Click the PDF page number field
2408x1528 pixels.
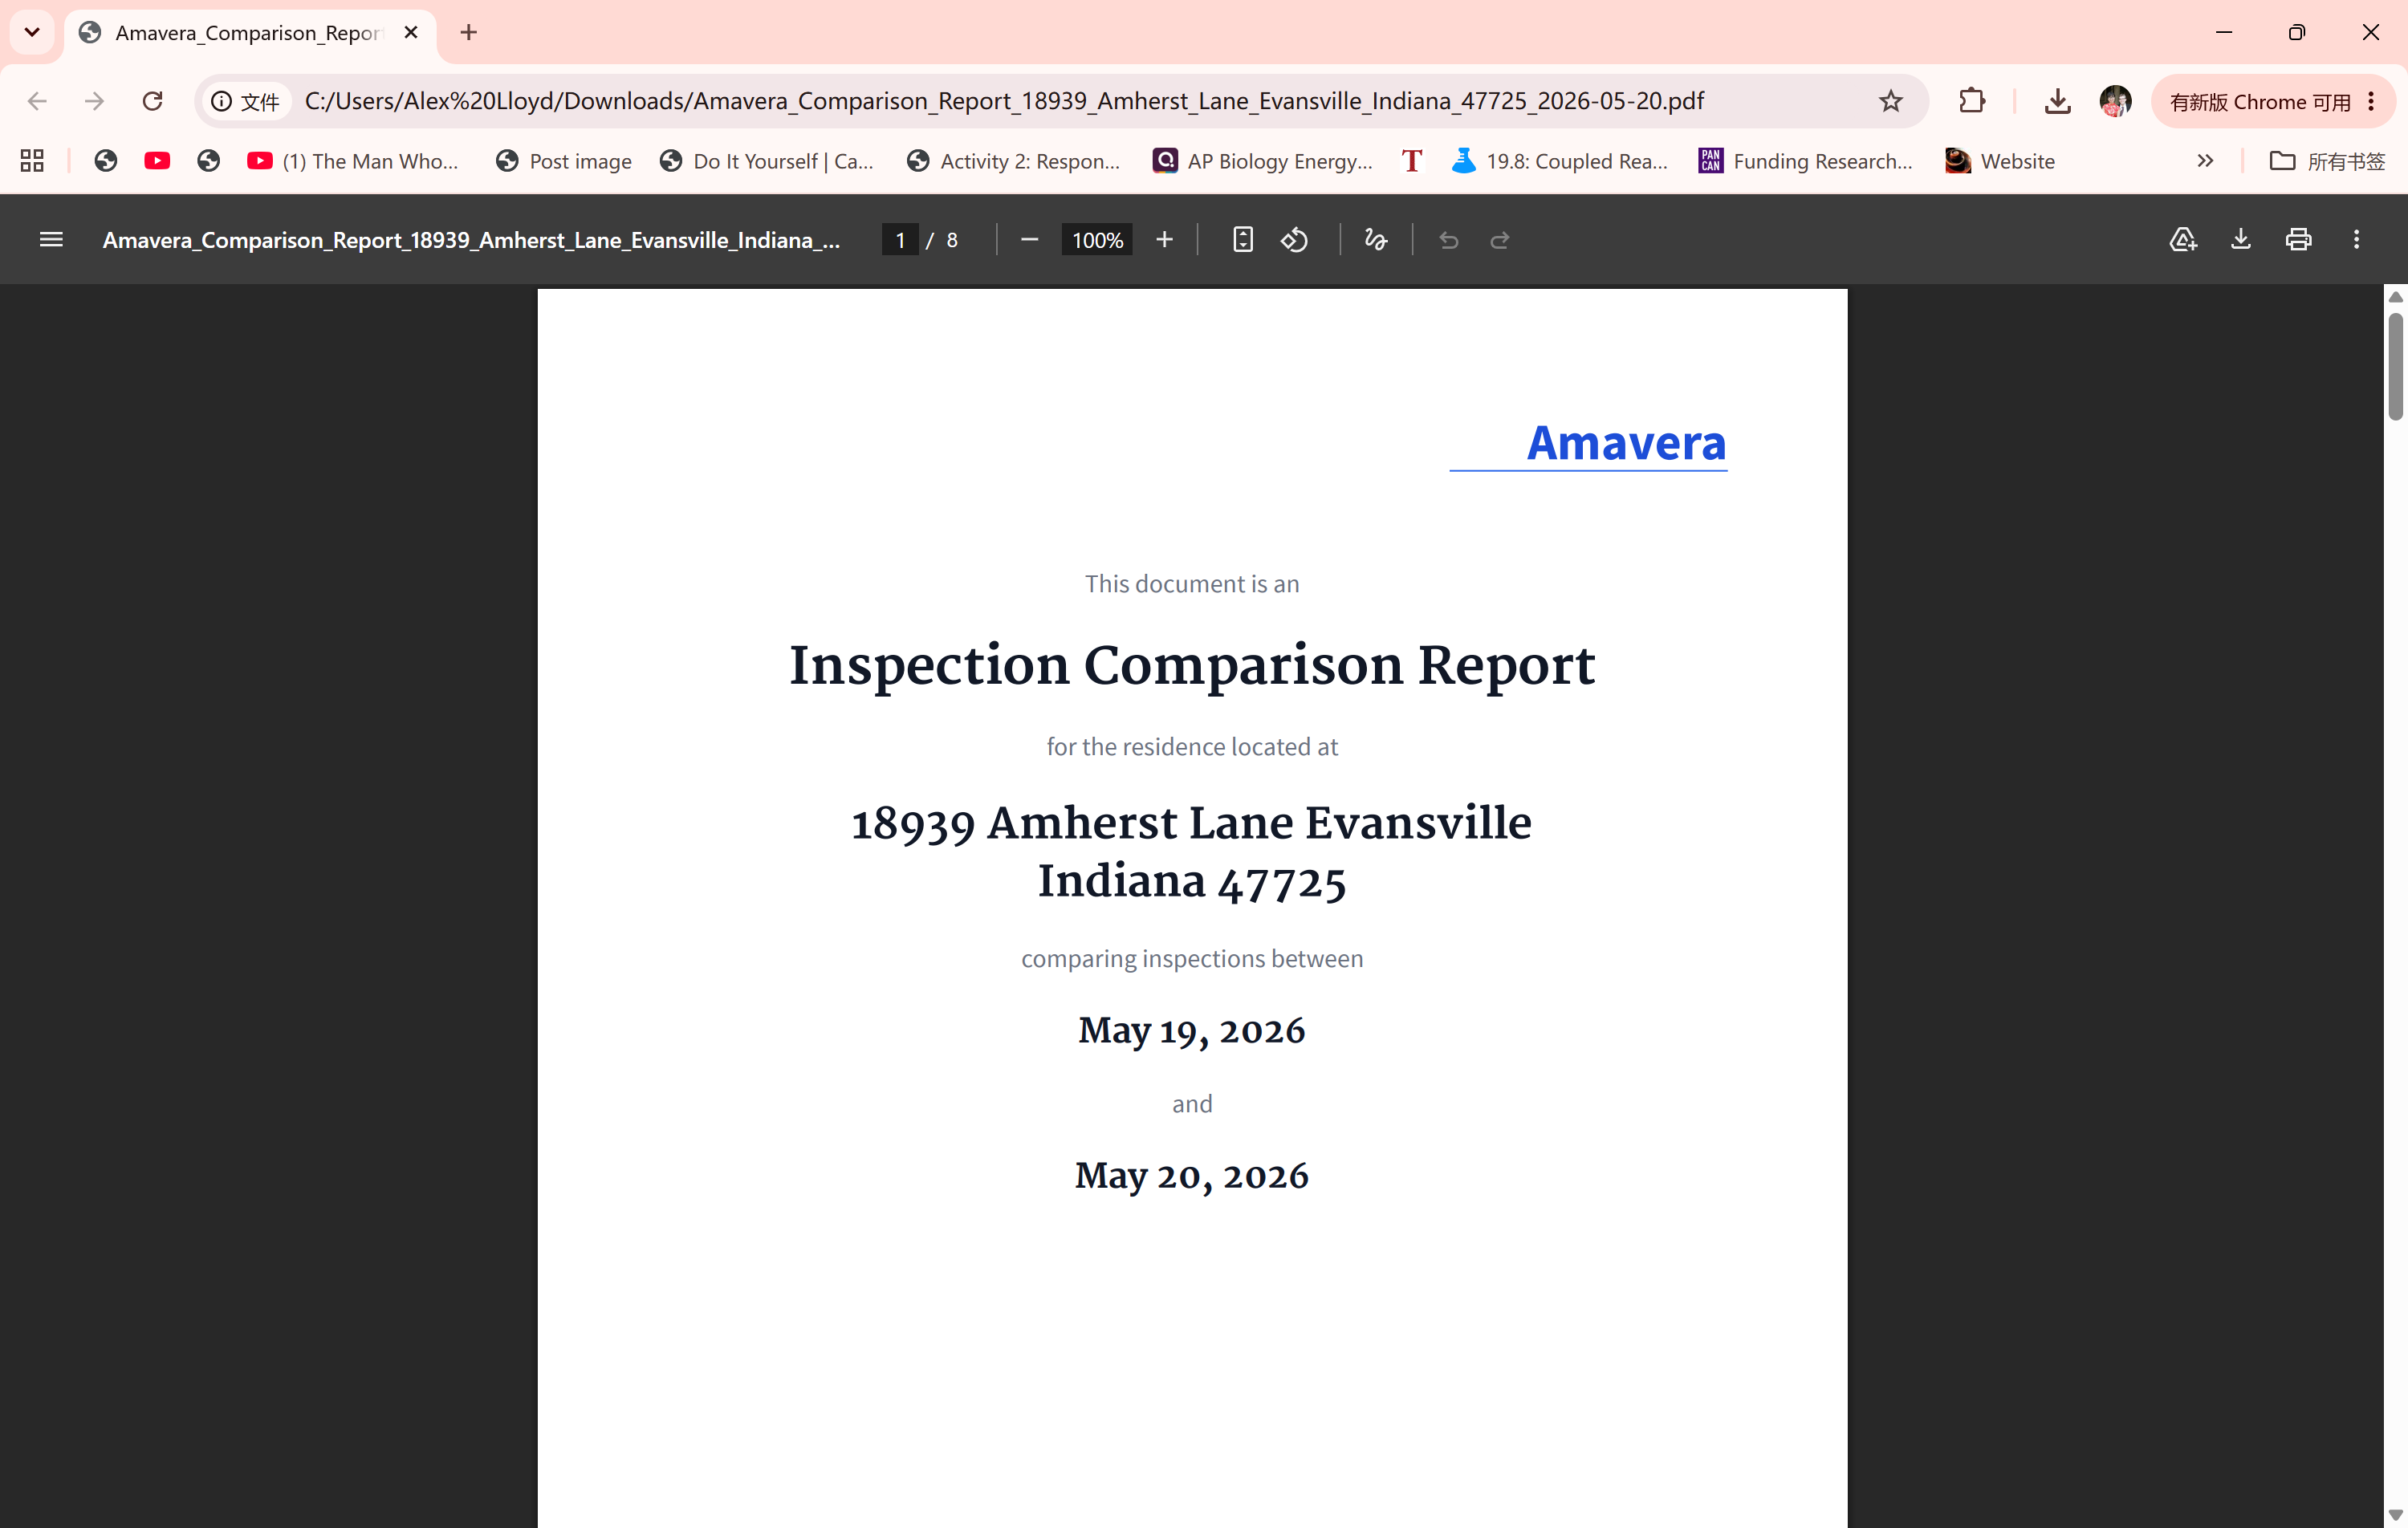pyautogui.click(x=900, y=240)
